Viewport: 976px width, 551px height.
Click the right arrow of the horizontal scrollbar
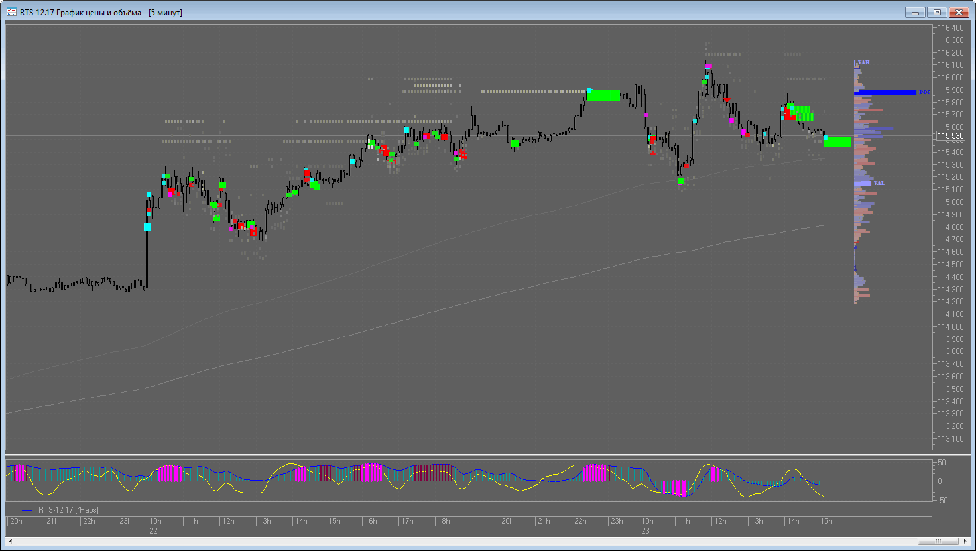965,542
